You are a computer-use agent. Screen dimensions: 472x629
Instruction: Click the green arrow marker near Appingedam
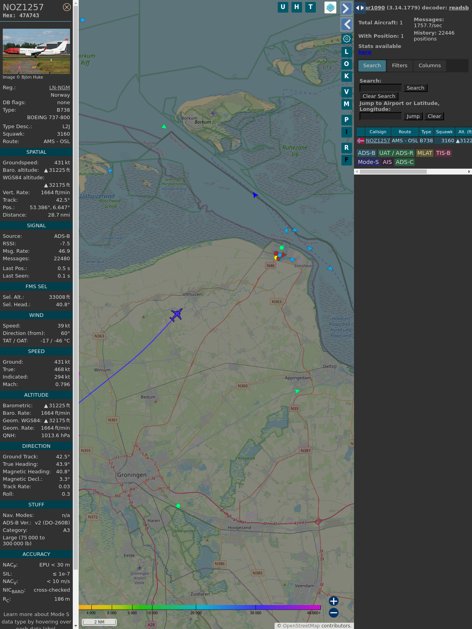[297, 391]
